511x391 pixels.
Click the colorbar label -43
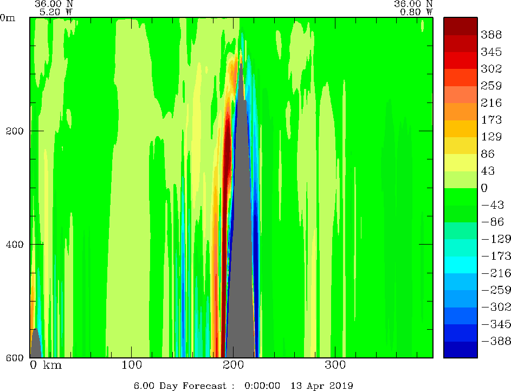[x=493, y=205]
